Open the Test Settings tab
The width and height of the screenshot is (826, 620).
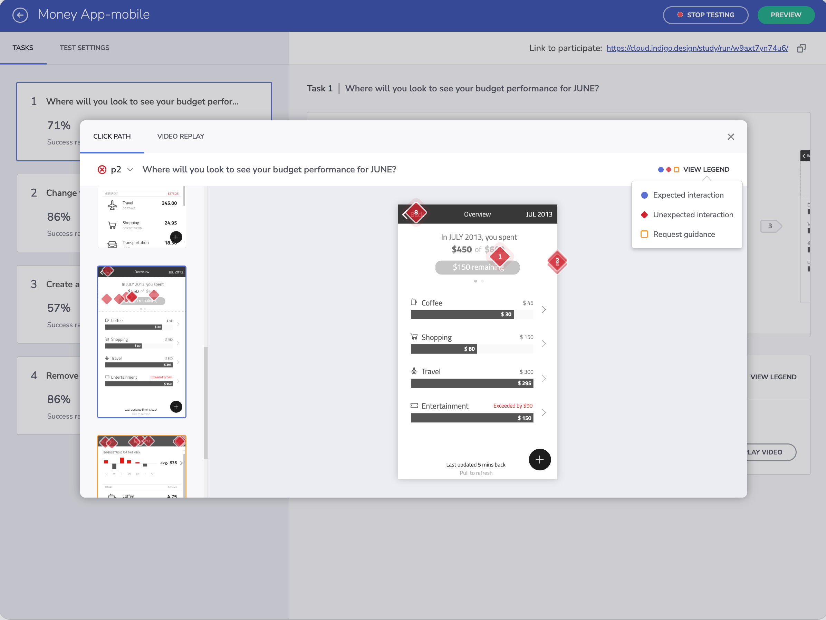[x=84, y=48]
